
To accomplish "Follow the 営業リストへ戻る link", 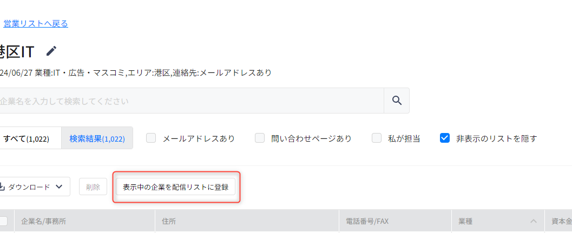I will 36,24.
